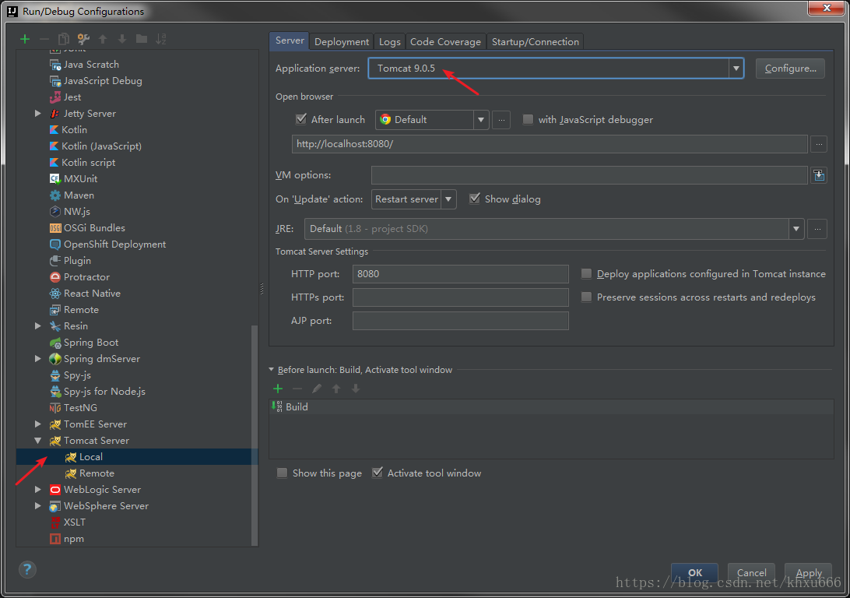
Task: Expand Resin tree node
Action: click(38, 325)
